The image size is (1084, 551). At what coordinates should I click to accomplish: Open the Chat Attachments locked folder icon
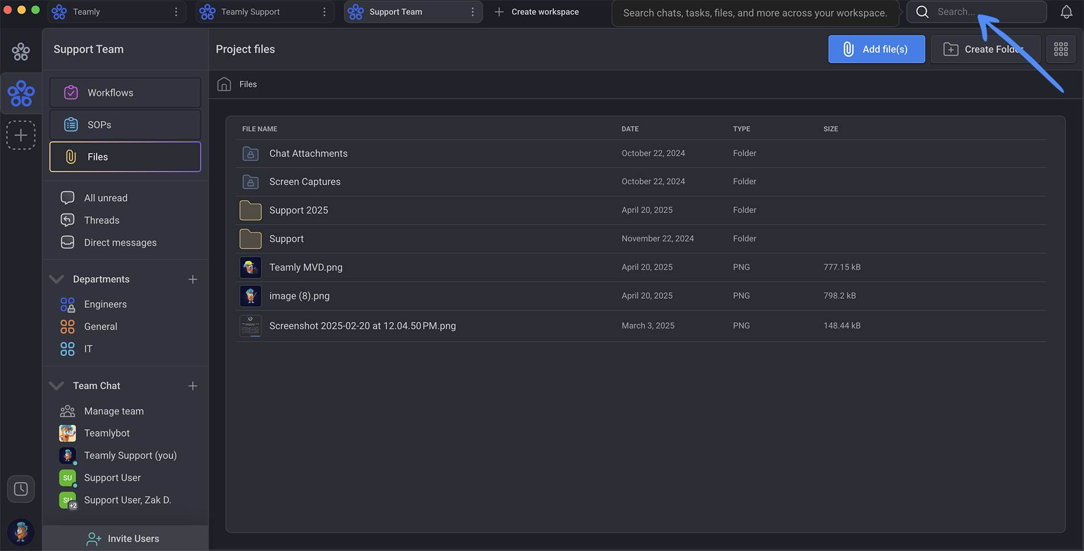[x=250, y=154]
